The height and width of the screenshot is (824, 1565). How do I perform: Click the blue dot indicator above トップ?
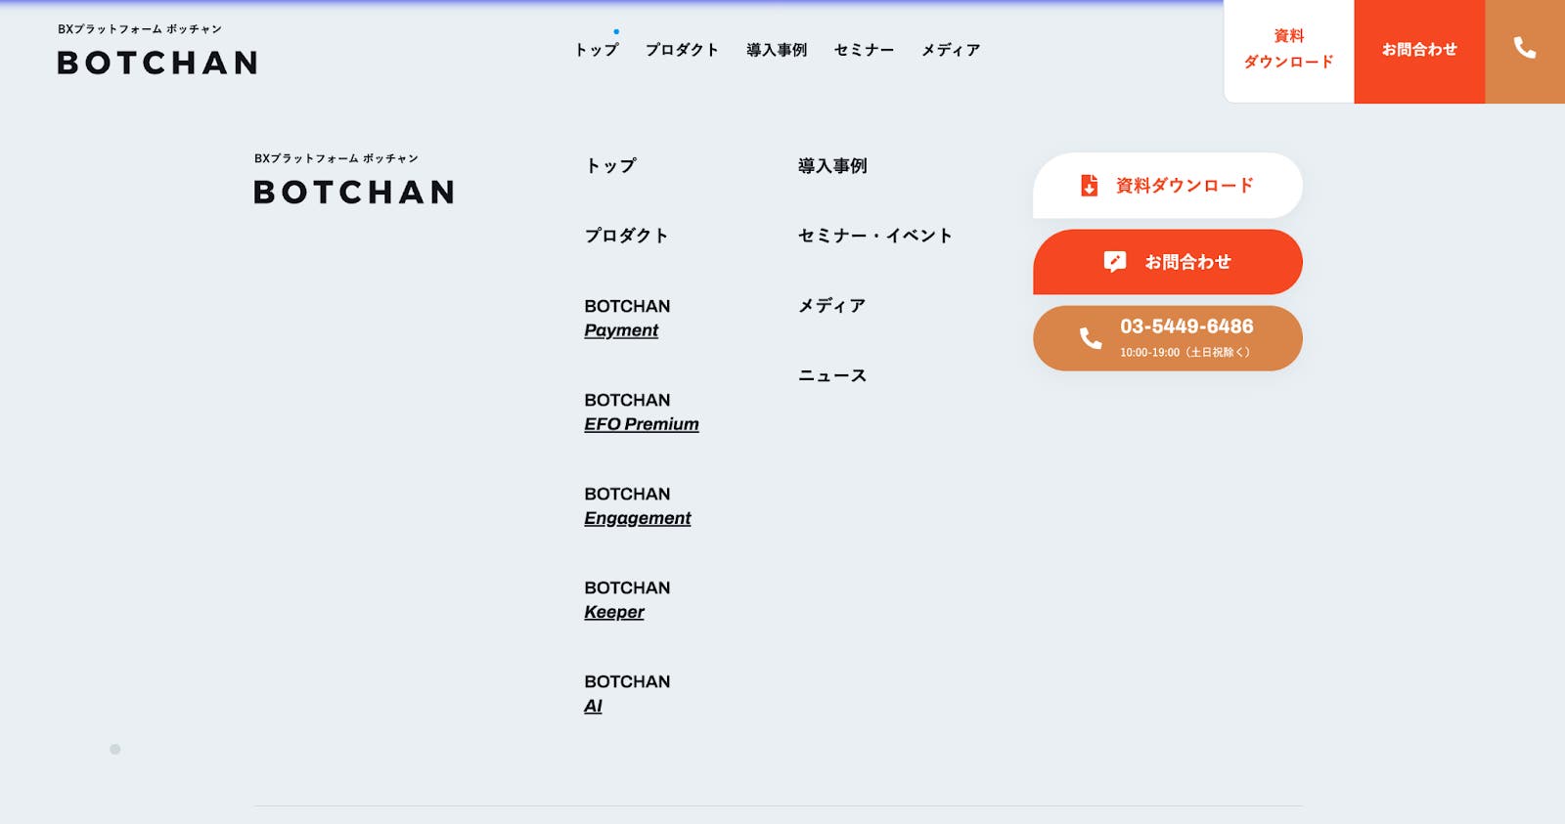[615, 30]
